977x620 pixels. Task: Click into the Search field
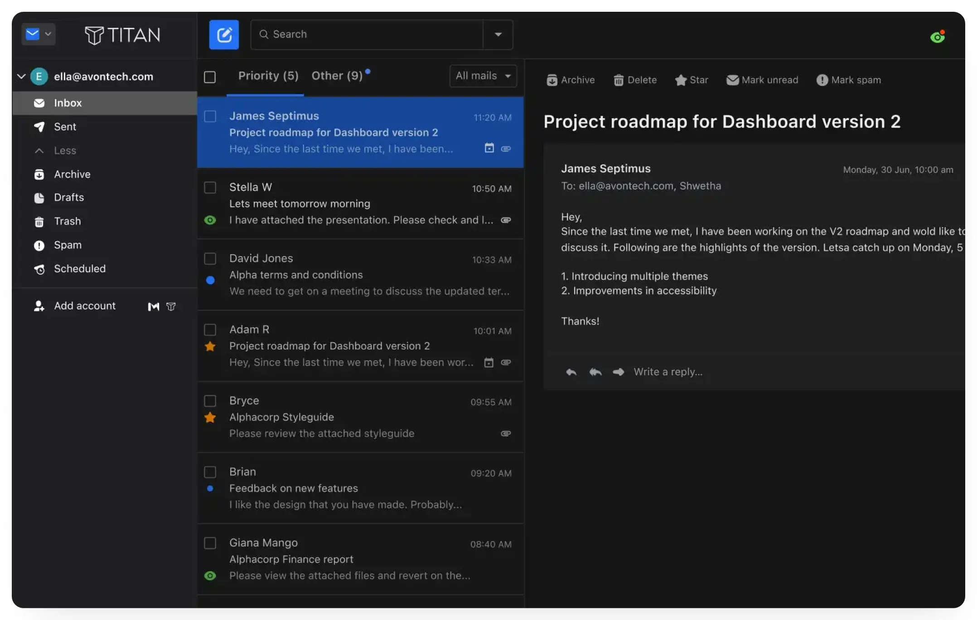[x=367, y=34]
